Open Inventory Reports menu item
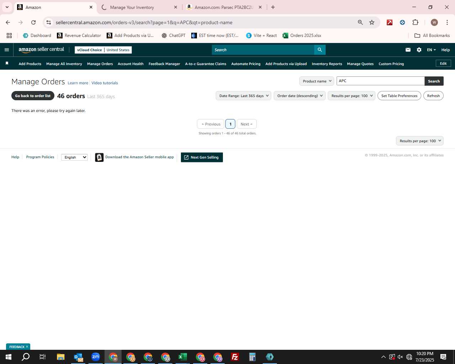 click(327, 64)
